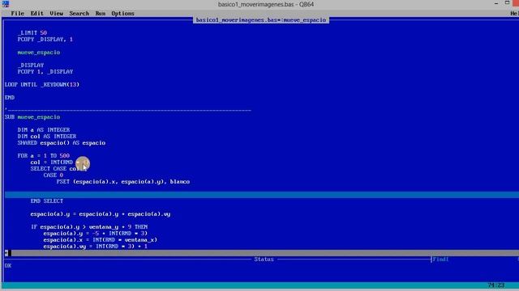
Task: Minimize the QB64 window
Action: click(495, 3)
